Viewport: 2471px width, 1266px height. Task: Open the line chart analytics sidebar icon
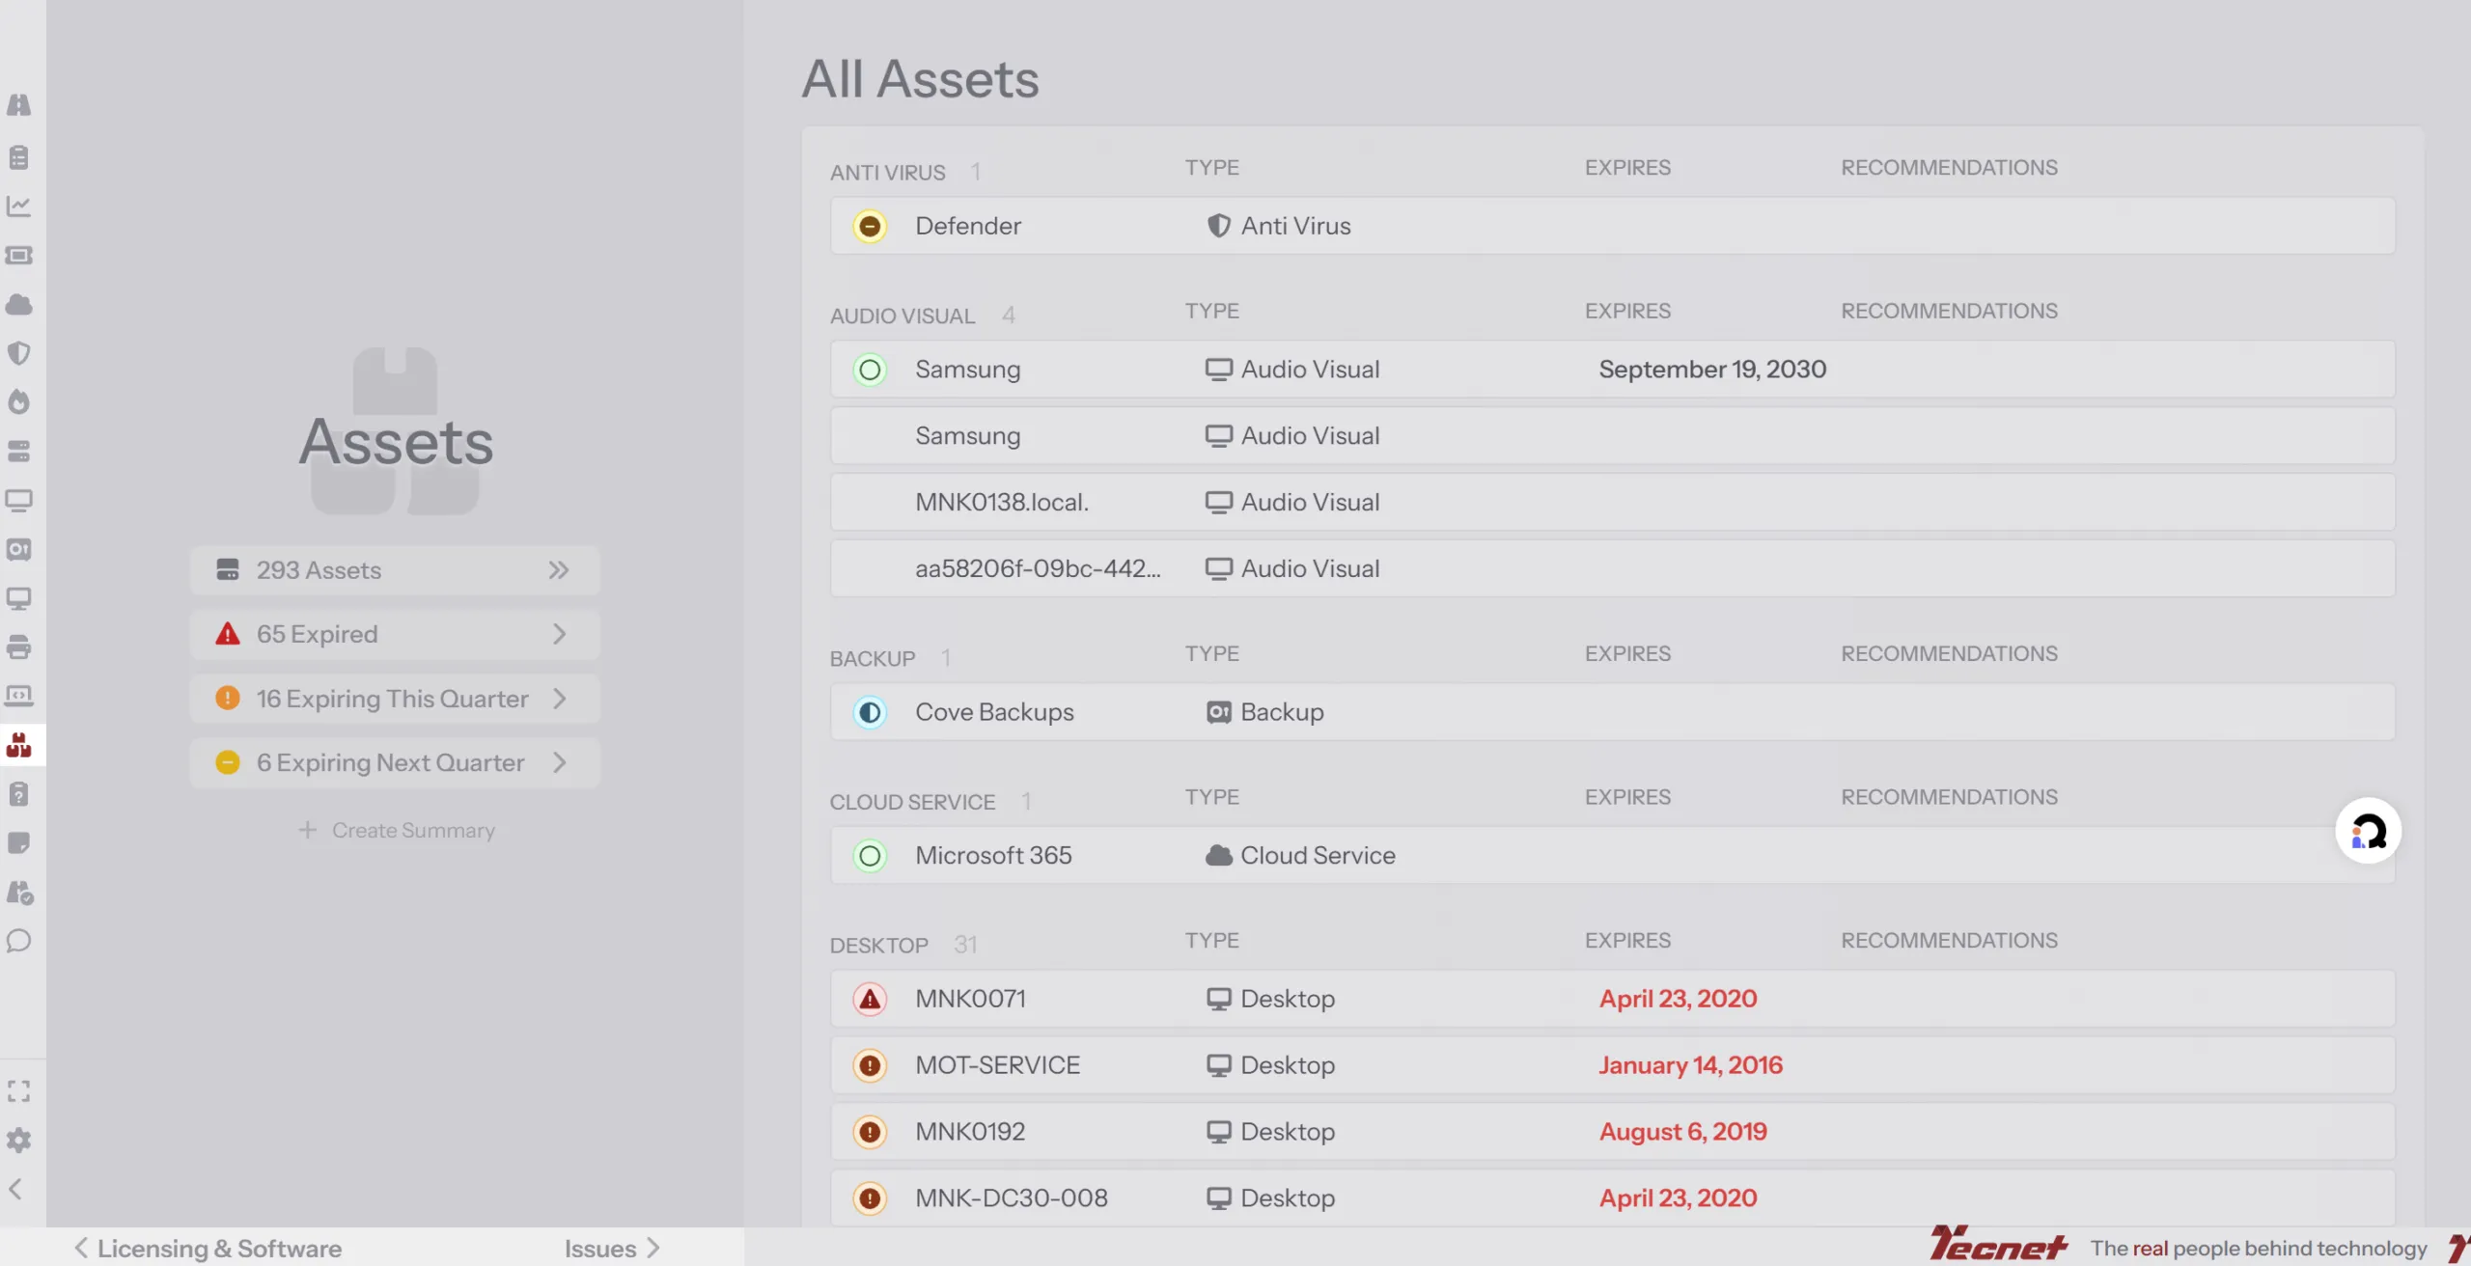(19, 206)
